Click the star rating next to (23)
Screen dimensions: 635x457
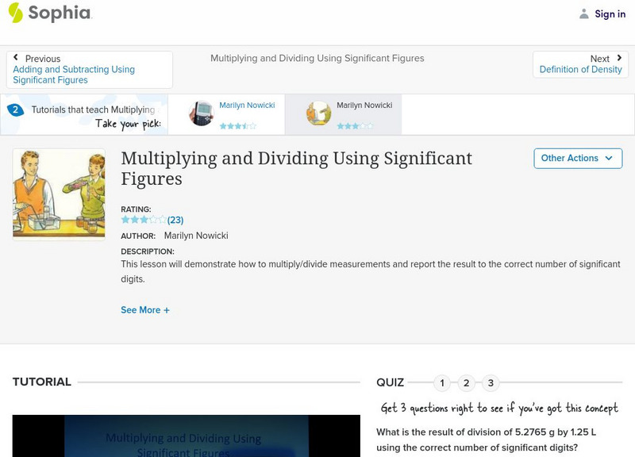[x=143, y=220]
